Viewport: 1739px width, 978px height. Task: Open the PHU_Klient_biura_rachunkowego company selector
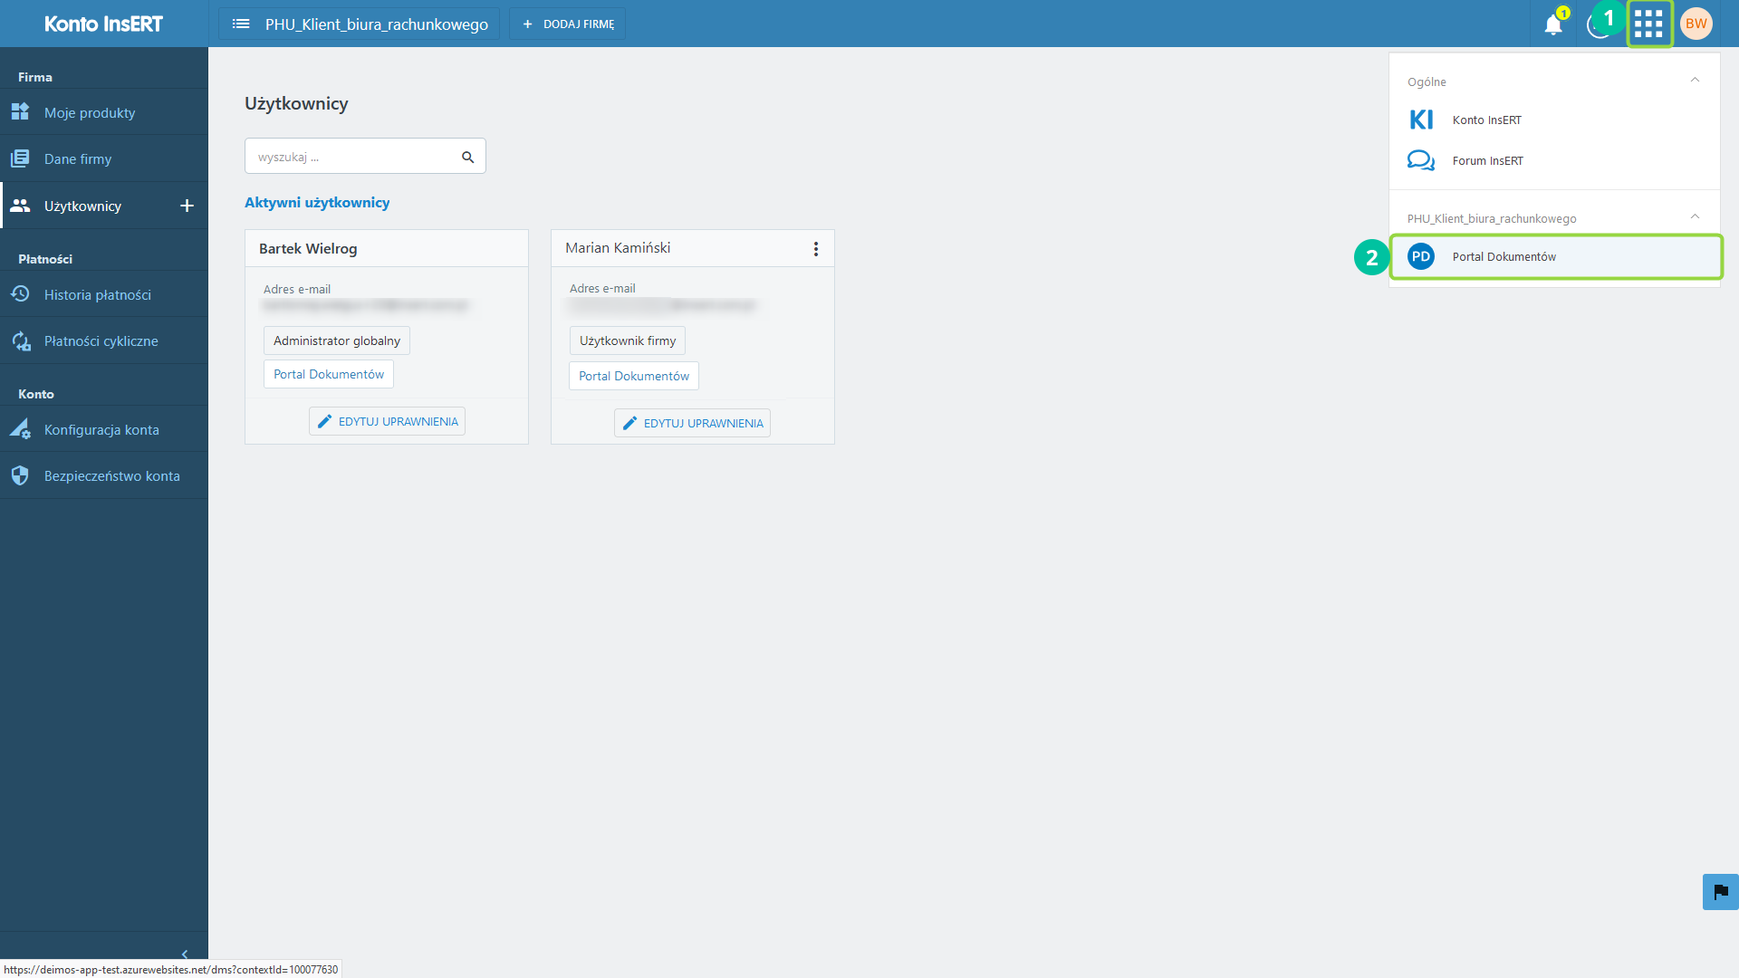pyautogui.click(x=359, y=24)
